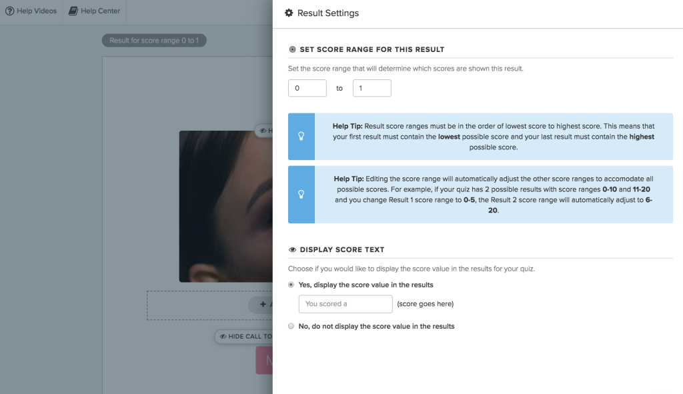Select Yes, display the score value radio

tap(291, 285)
